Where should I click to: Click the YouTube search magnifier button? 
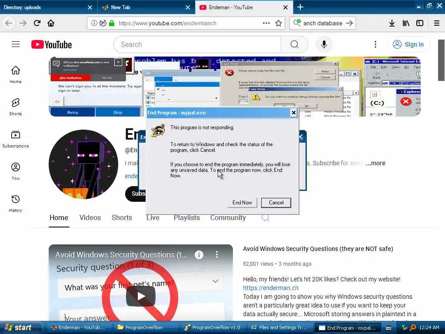(295, 44)
